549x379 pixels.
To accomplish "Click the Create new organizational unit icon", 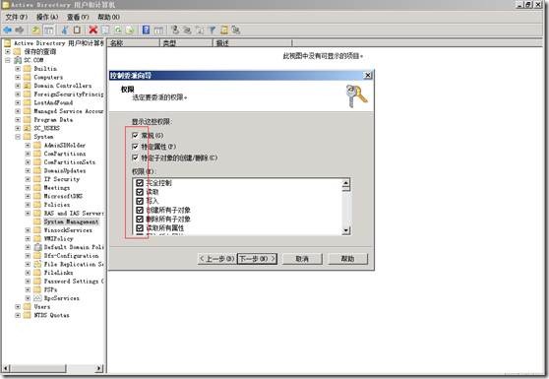I will (200, 31).
